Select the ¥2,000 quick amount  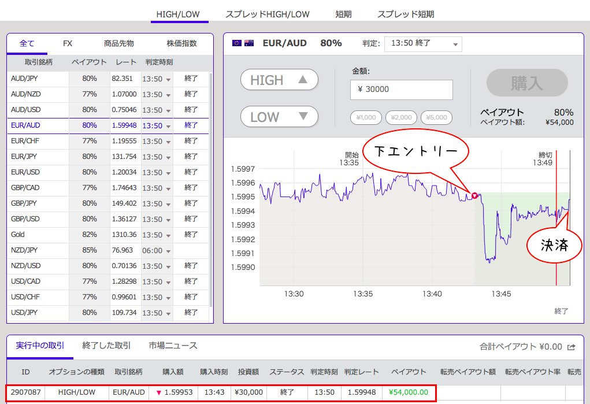pyautogui.click(x=401, y=118)
